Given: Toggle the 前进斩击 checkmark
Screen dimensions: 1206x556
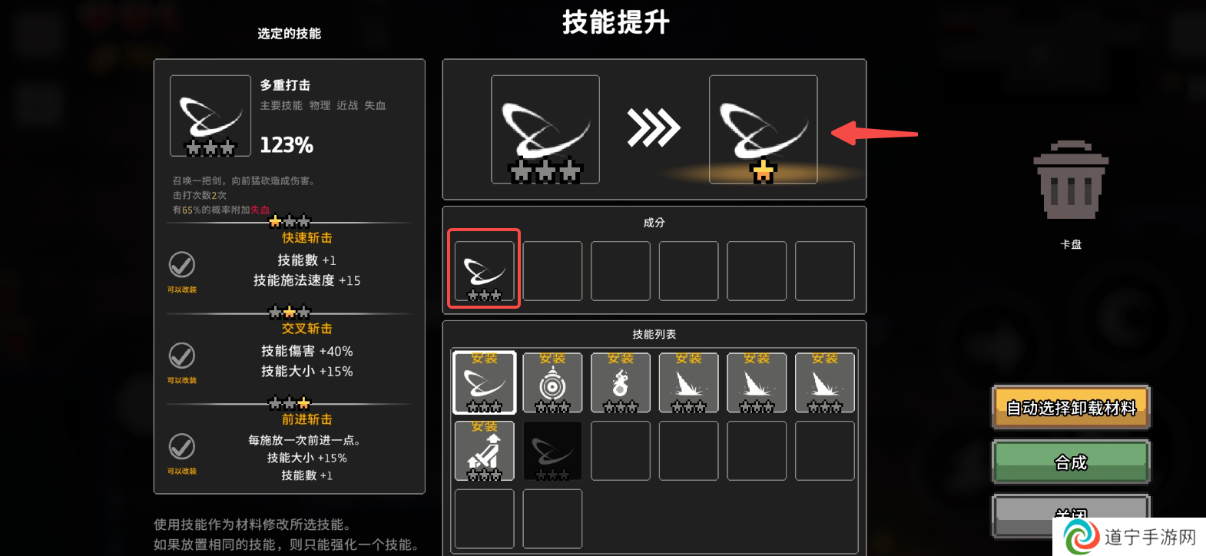Looking at the screenshot, I should tap(182, 446).
